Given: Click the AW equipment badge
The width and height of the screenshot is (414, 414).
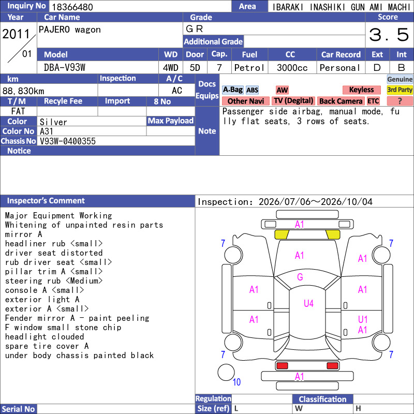Looking at the screenshot, I should 282,90.
